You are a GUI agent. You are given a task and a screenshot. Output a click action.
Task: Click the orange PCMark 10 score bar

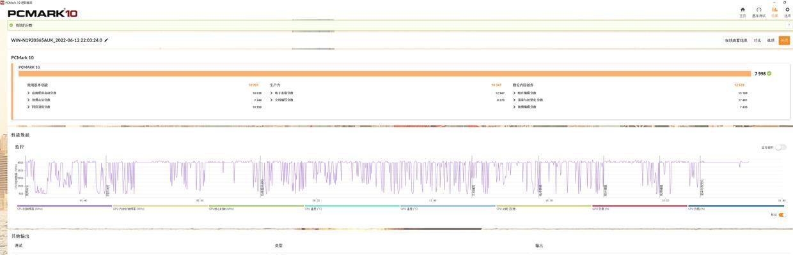click(x=384, y=73)
